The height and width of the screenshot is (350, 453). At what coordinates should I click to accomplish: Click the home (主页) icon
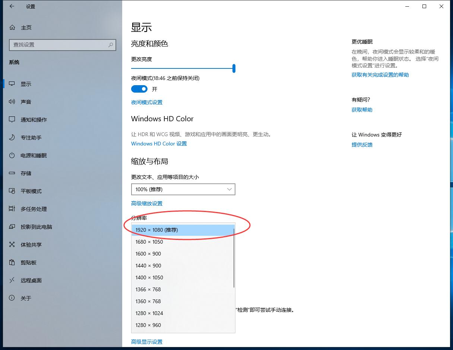12,28
